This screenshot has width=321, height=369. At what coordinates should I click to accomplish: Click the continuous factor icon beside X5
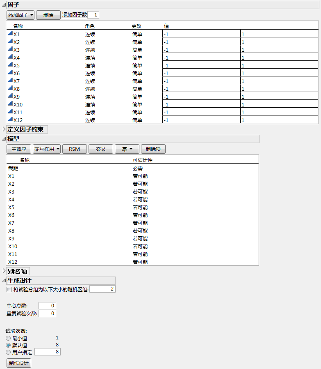coord(10,64)
